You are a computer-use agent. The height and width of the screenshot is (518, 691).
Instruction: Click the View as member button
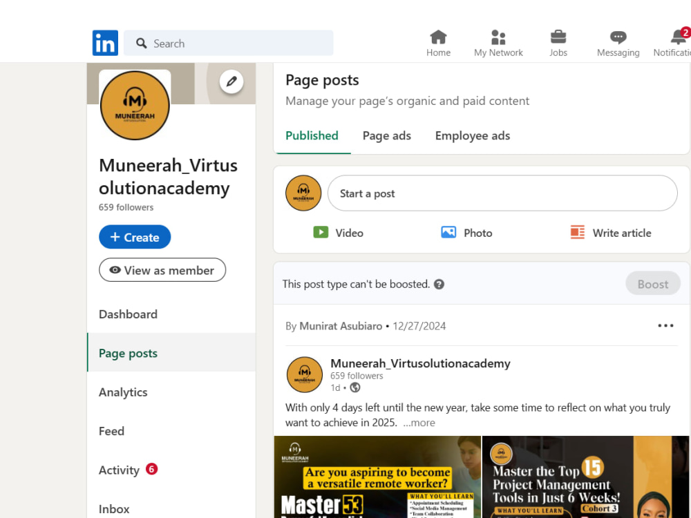pyautogui.click(x=162, y=270)
